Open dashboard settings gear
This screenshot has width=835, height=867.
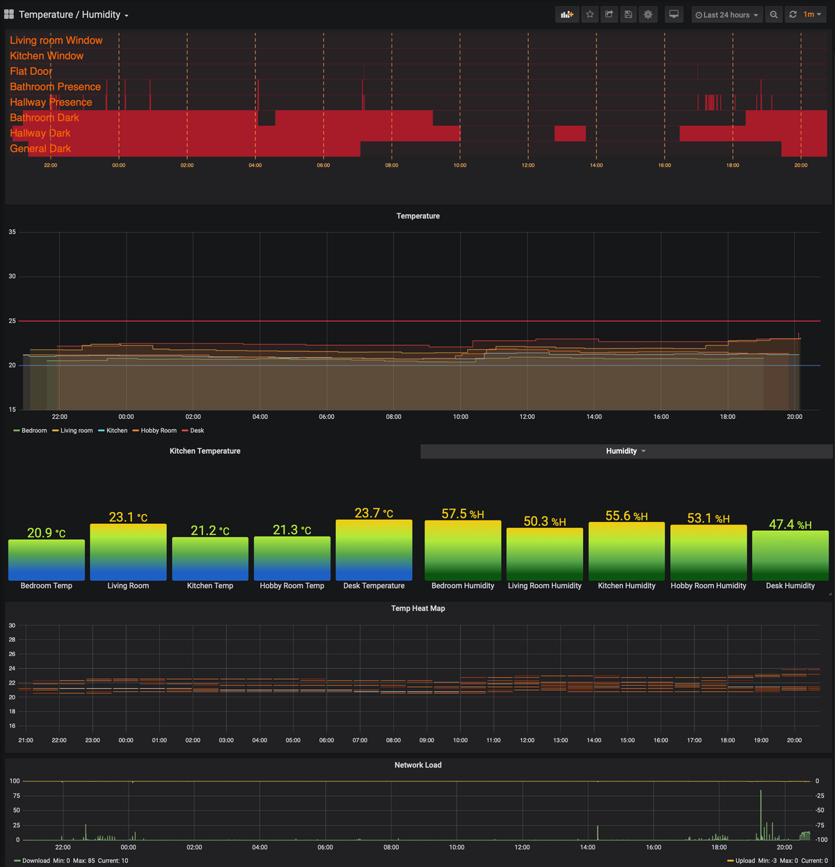pyautogui.click(x=648, y=15)
